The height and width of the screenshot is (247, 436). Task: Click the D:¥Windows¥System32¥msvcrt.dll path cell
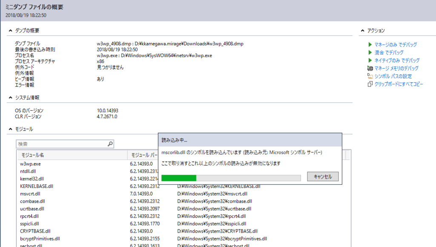[x=212, y=194]
